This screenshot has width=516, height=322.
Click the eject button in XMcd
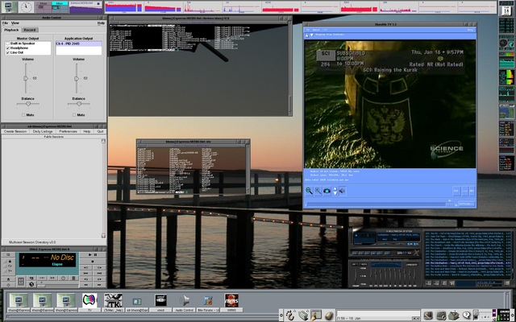click(8, 279)
